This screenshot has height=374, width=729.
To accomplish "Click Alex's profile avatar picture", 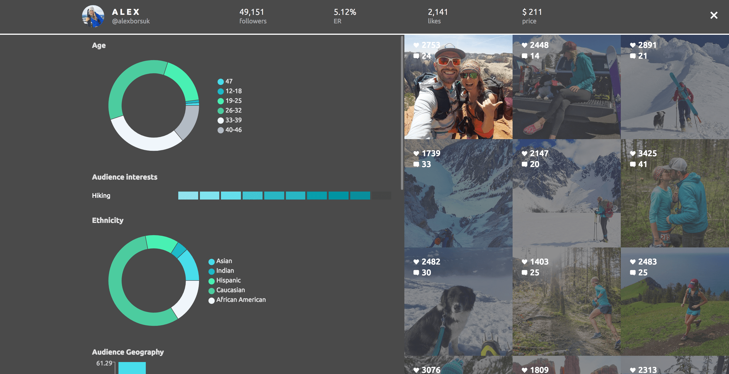I will [93, 16].
